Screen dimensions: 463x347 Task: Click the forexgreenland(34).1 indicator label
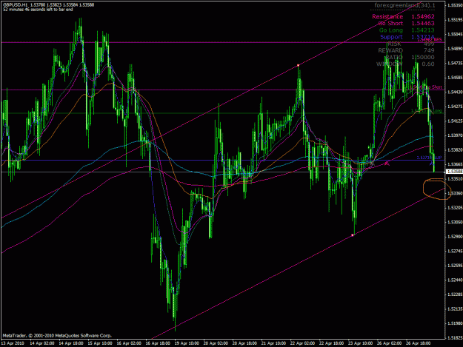404,5
